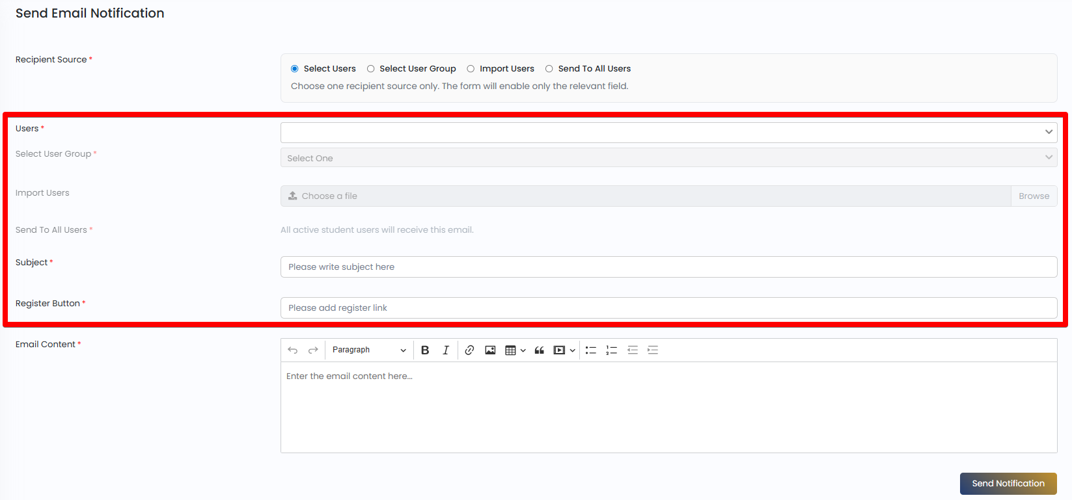1072x500 pixels.
Task: Toggle italic formatting in email content
Action: [x=446, y=350]
